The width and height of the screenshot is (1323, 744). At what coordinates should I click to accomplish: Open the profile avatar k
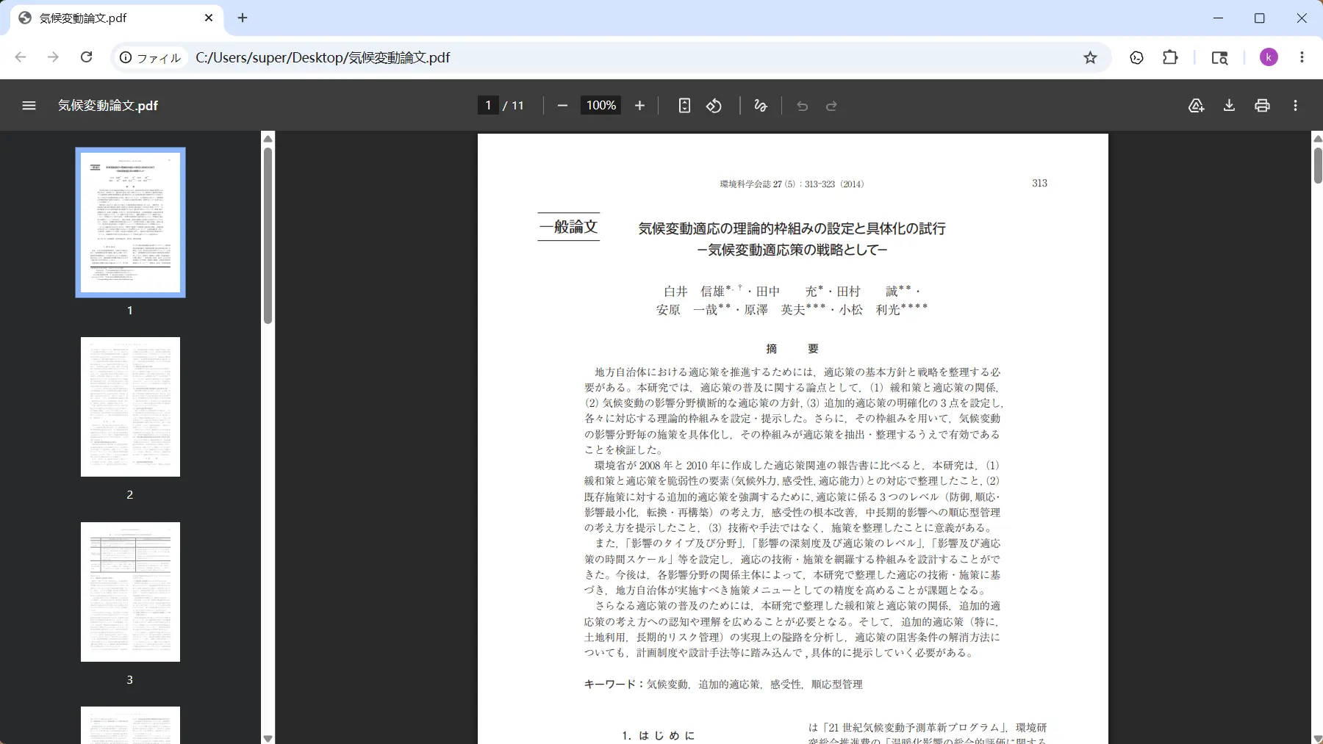click(x=1269, y=57)
